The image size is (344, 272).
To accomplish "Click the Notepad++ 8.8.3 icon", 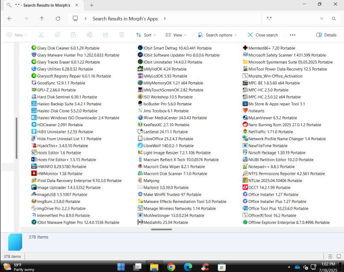I will tap(245, 166).
